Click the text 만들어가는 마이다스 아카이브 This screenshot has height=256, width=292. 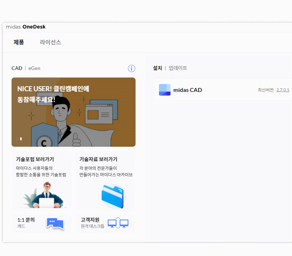click(x=106, y=175)
